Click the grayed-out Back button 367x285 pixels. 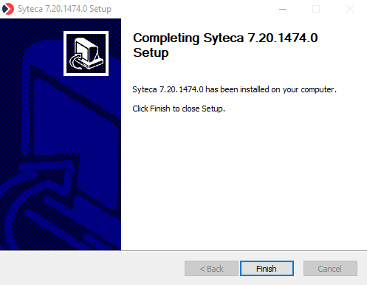(211, 269)
